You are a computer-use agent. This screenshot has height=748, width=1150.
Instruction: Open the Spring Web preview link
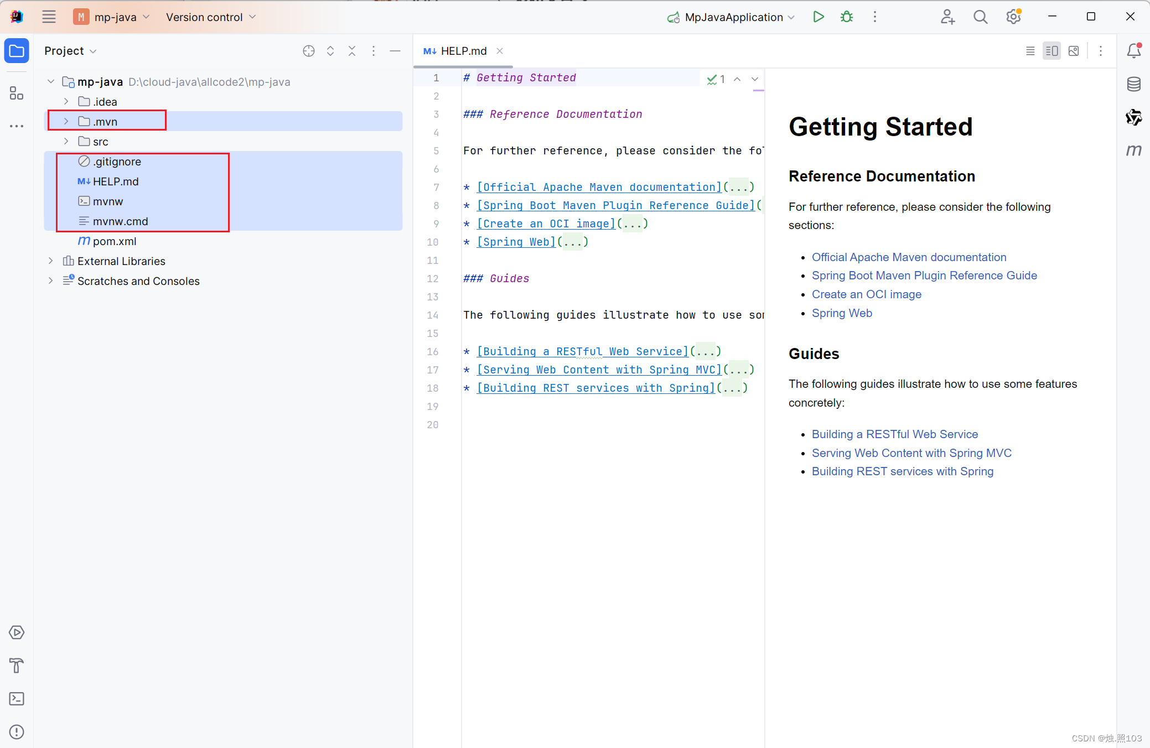click(x=842, y=313)
